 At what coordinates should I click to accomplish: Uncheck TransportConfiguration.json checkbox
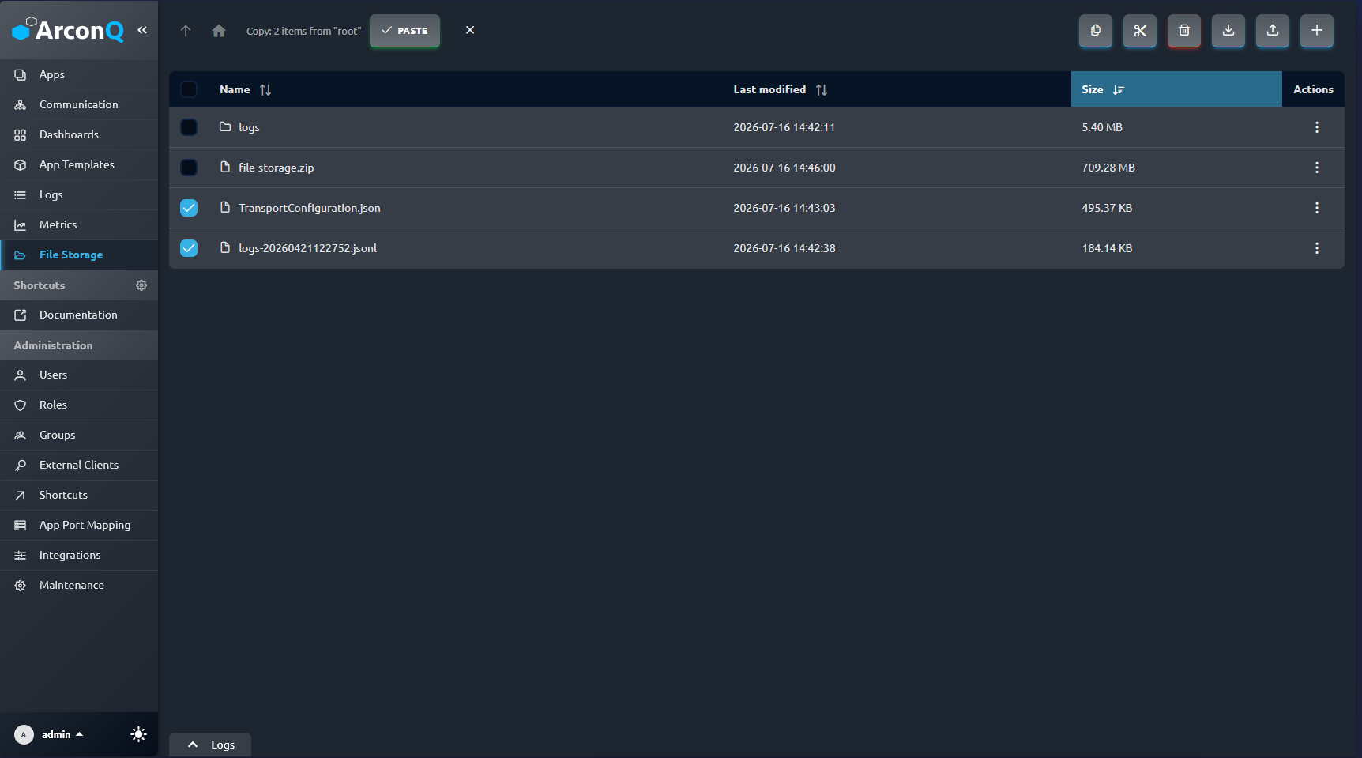click(189, 208)
